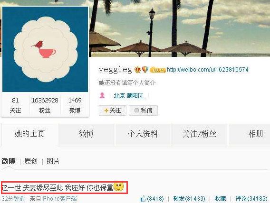Click the smiley emoji in the post

click(x=119, y=187)
